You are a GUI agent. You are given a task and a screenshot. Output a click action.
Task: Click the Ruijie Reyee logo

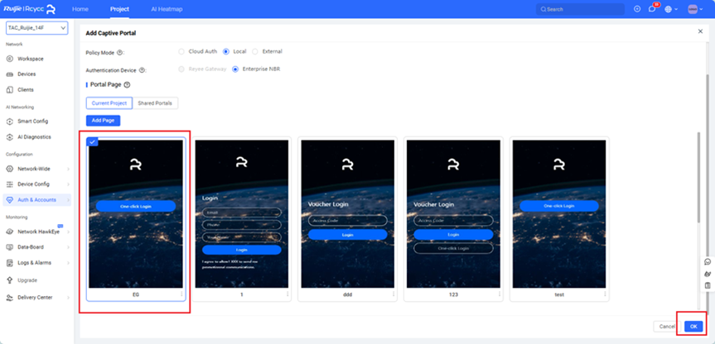30,9
